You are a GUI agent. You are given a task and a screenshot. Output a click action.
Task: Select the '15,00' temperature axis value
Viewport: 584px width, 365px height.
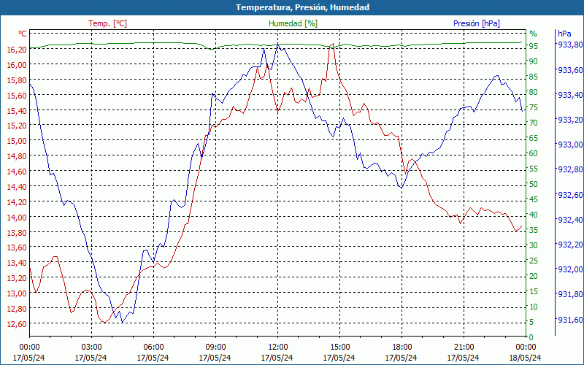17,141
